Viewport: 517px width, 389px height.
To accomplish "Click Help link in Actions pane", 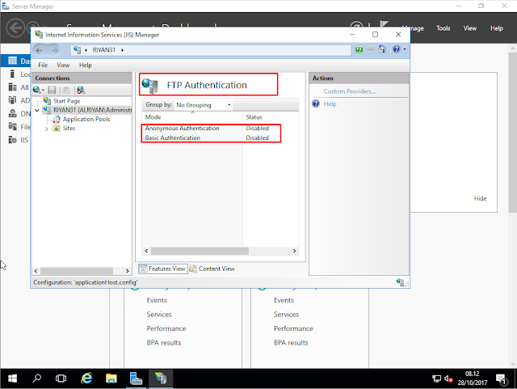I will tap(330, 104).
